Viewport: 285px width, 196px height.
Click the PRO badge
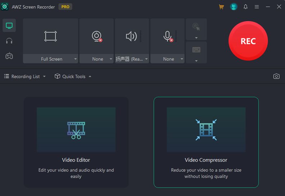pos(65,7)
